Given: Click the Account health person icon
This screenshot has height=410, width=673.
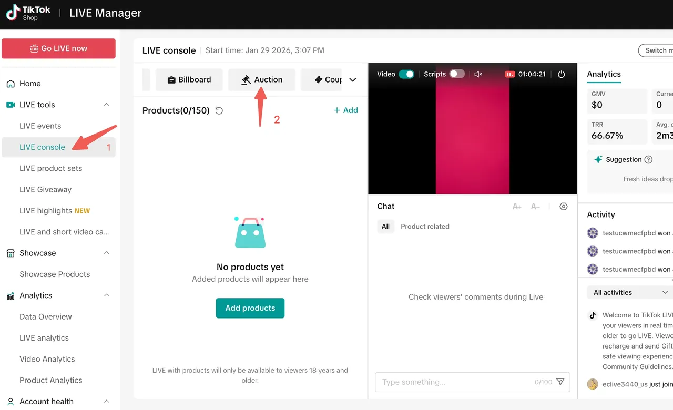Looking at the screenshot, I should click(x=11, y=402).
